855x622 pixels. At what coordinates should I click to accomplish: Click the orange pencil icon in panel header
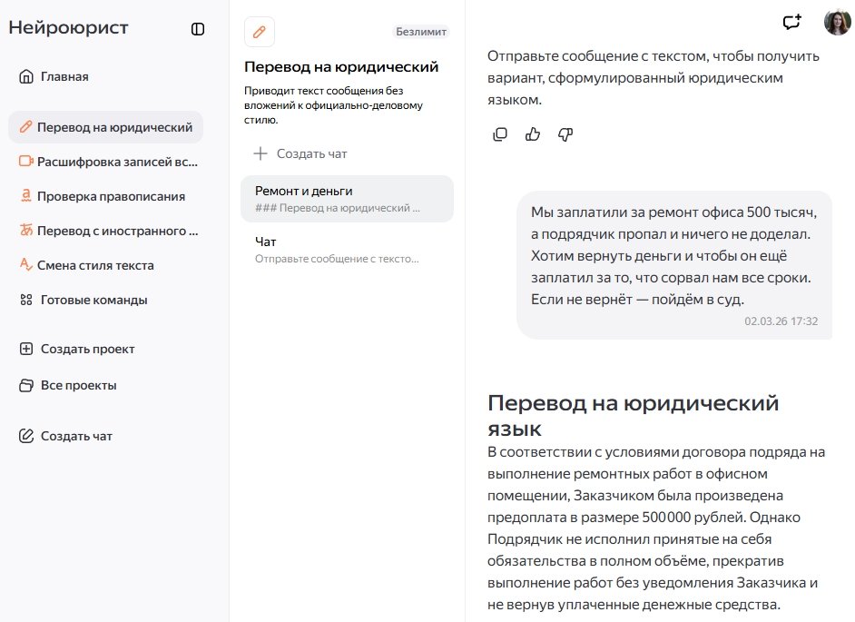(260, 32)
